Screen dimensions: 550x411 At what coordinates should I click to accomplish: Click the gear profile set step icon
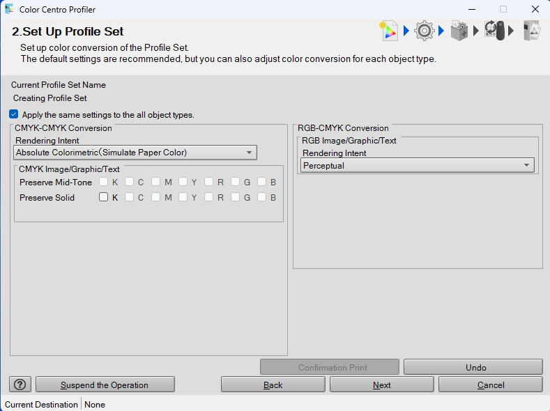[424, 31]
